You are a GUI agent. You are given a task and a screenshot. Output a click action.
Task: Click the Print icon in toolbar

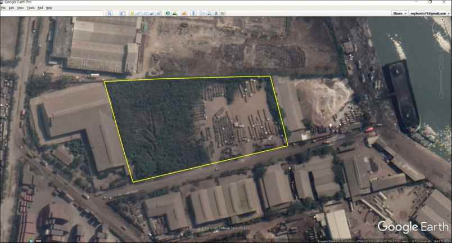coord(209,13)
